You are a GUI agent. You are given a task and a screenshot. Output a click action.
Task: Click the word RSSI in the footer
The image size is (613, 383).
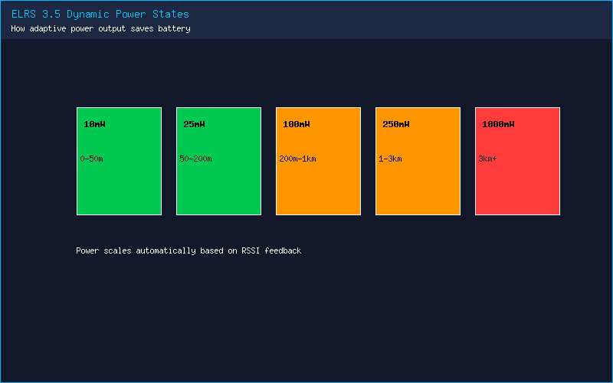(x=251, y=250)
